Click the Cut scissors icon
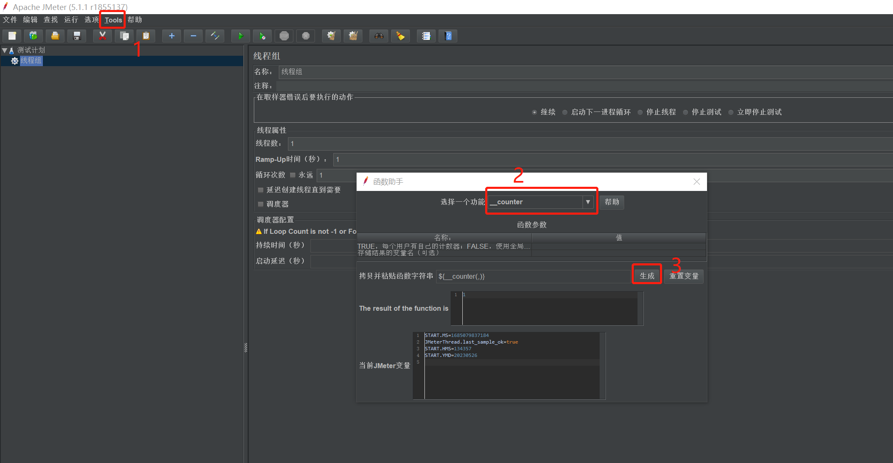This screenshot has width=893, height=463. tap(102, 36)
